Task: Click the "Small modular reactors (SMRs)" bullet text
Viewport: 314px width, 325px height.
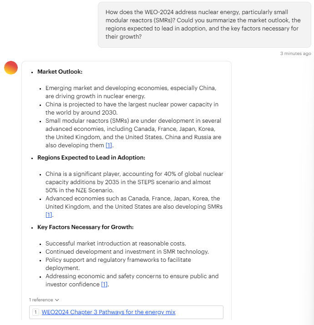Action: click(133, 133)
